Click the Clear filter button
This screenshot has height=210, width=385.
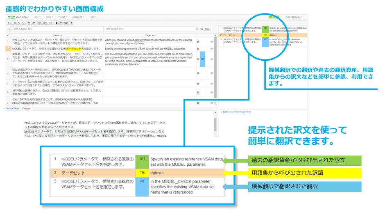[207, 29]
